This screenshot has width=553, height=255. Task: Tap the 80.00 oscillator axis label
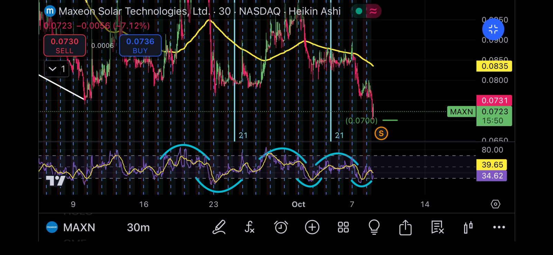[493, 150]
